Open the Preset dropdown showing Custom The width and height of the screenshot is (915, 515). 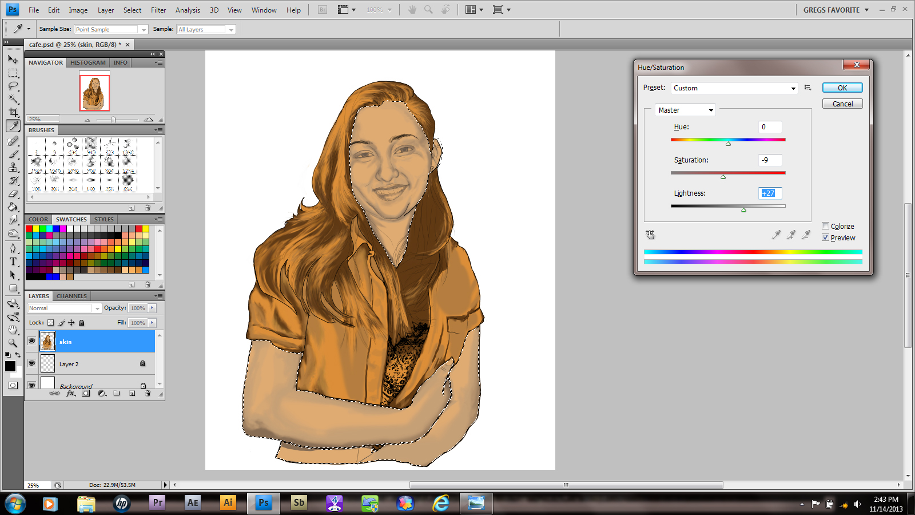coord(734,88)
